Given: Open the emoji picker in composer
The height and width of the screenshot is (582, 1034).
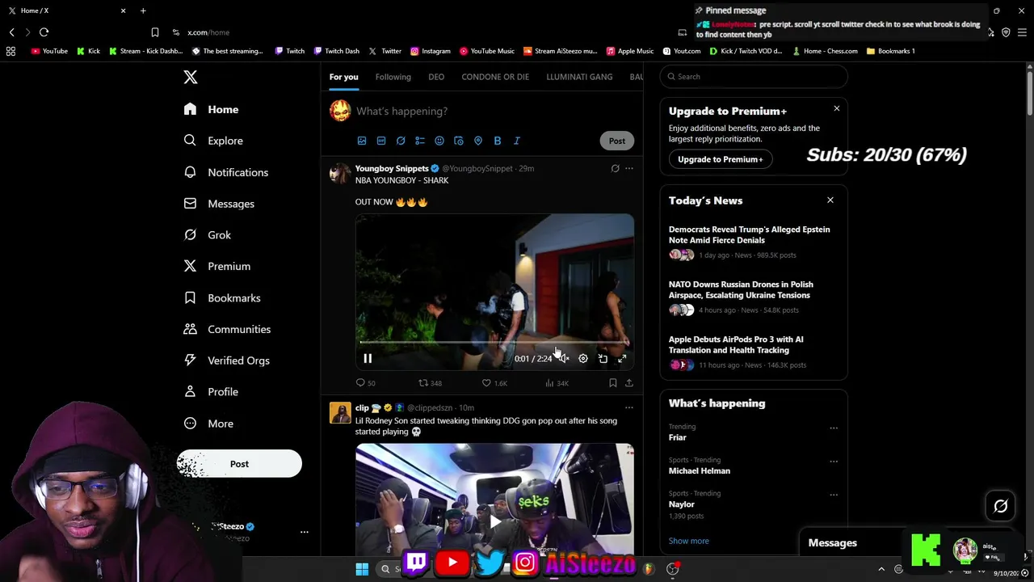Looking at the screenshot, I should [439, 141].
